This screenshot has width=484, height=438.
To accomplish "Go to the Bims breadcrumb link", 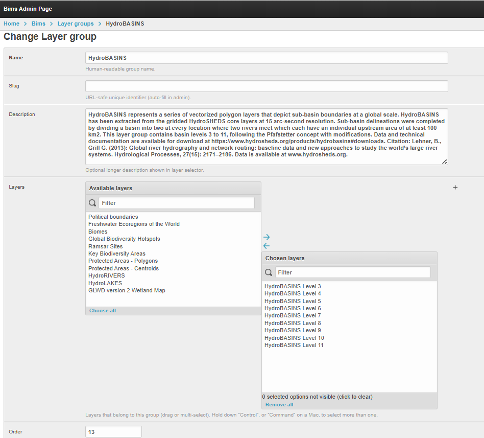I will click(38, 24).
